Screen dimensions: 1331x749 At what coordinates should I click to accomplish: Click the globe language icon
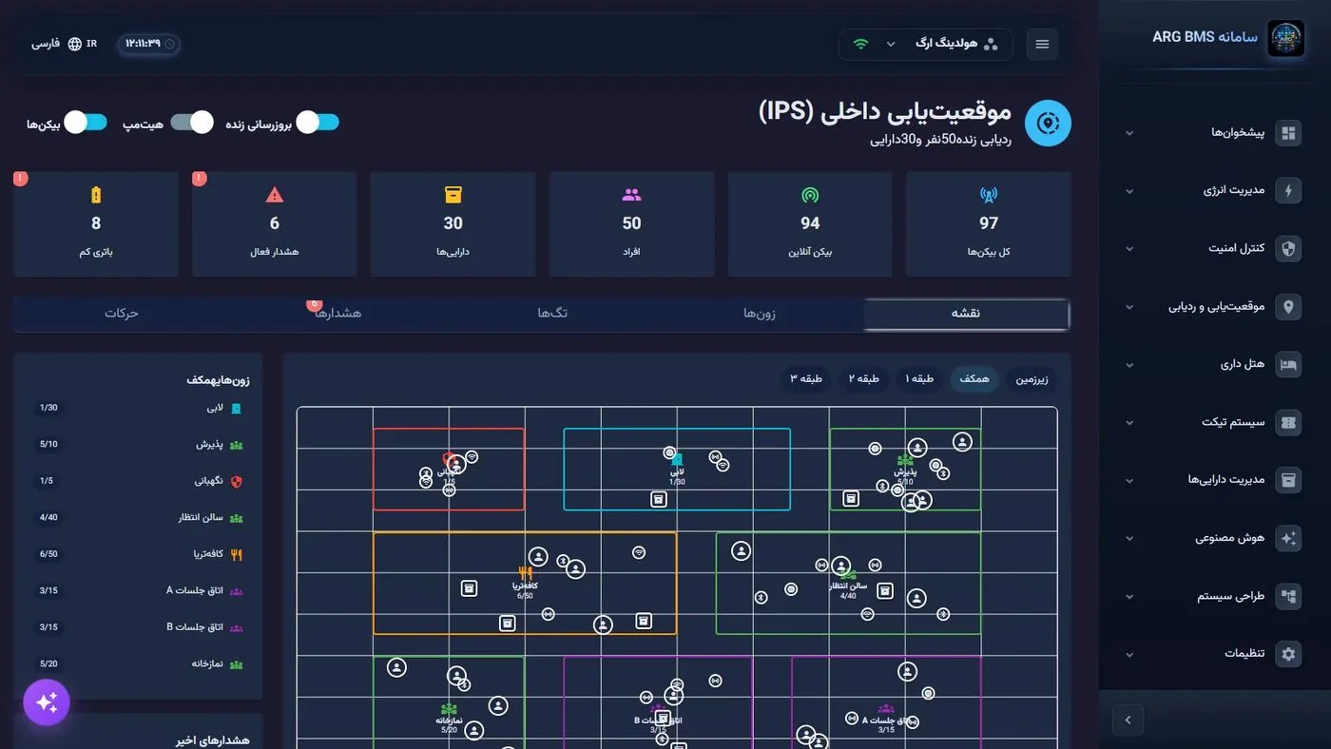coord(74,44)
